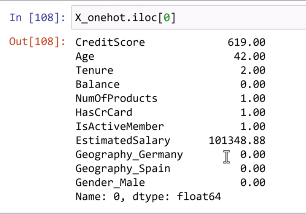Viewport: 306px width, 214px height.
Task: Click the HasCrCard row label
Action: click(104, 112)
